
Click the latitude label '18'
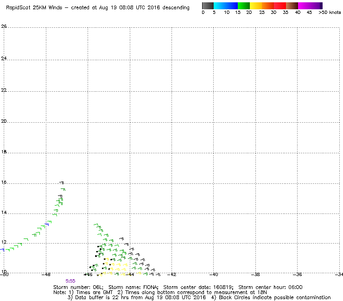4,152
